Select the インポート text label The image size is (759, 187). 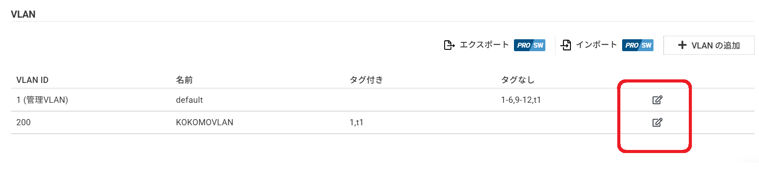[596, 45]
